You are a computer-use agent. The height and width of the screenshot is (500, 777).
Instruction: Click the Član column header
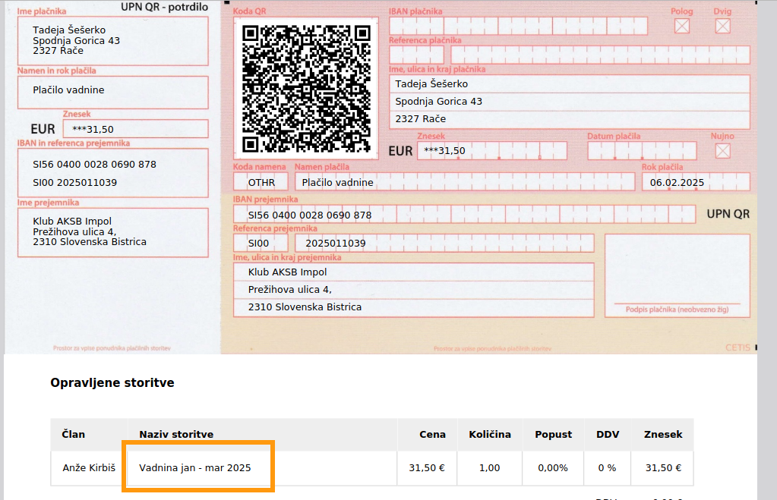point(74,434)
